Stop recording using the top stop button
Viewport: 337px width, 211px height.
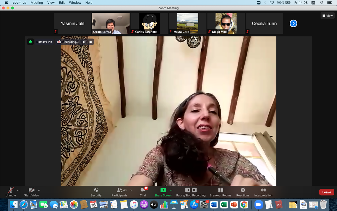pyautogui.click(x=91, y=42)
